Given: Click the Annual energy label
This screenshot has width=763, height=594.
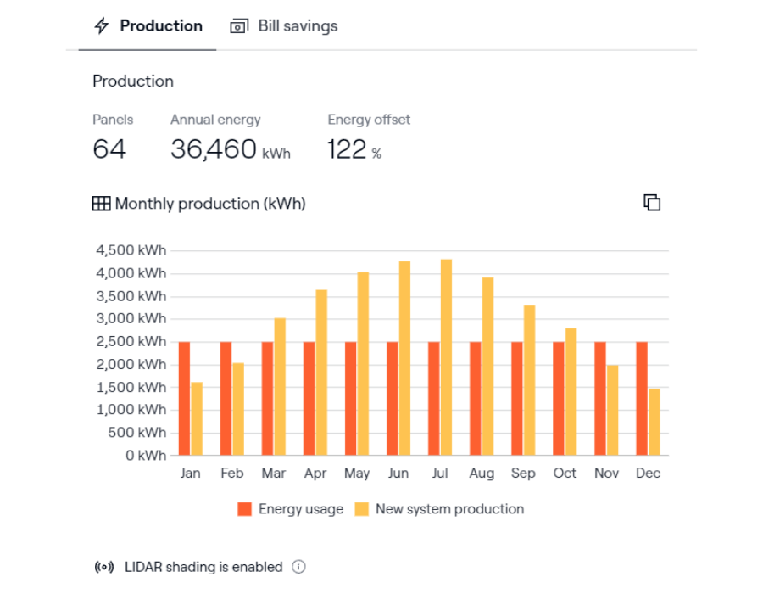Looking at the screenshot, I should point(215,120).
